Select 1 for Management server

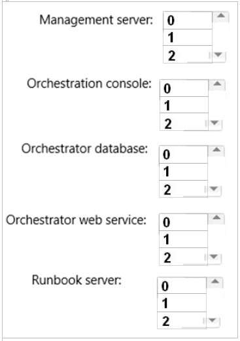188,37
